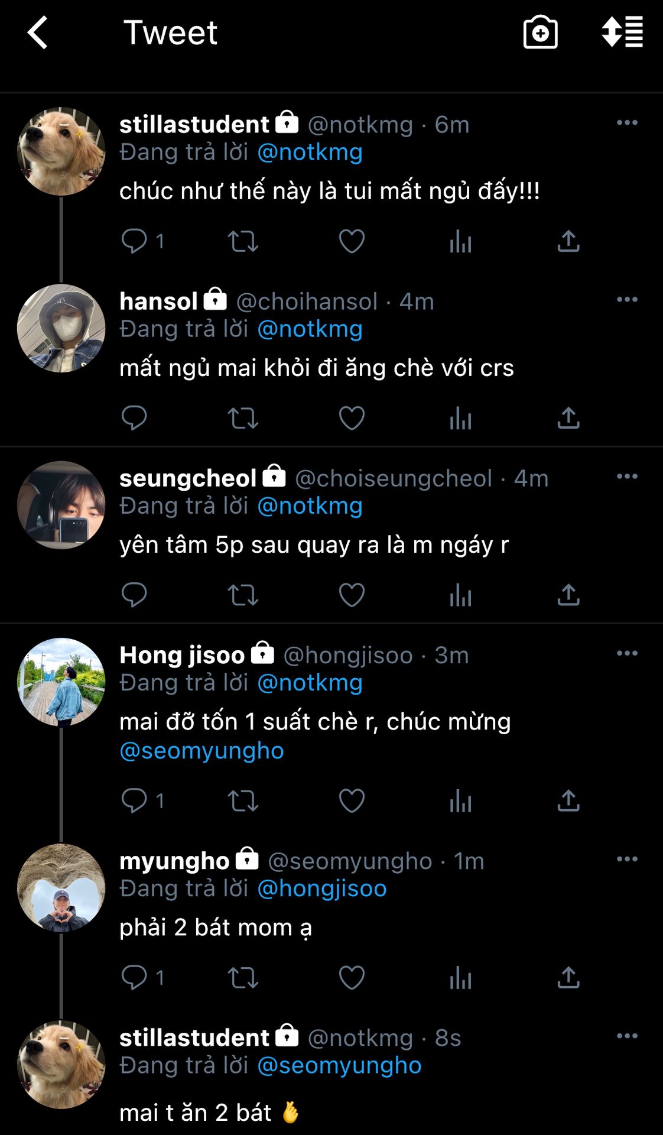
Task: View analytics for myungho's tweet
Action: click(x=460, y=978)
